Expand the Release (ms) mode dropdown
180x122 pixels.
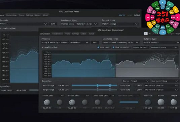(x=78, y=96)
